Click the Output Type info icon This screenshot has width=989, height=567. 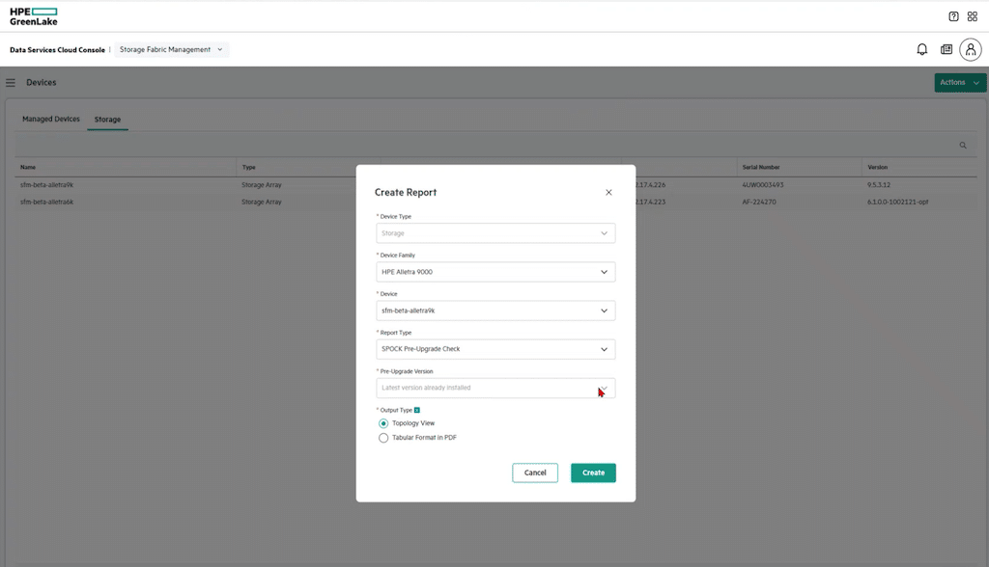coord(417,410)
